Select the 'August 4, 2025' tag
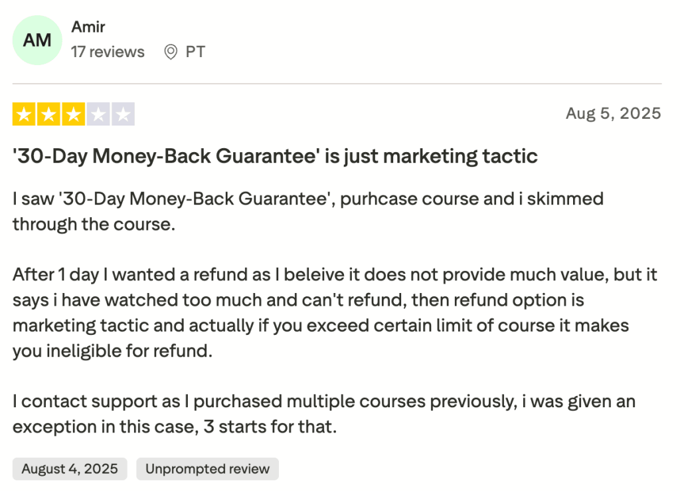680x491 pixels. click(x=69, y=469)
